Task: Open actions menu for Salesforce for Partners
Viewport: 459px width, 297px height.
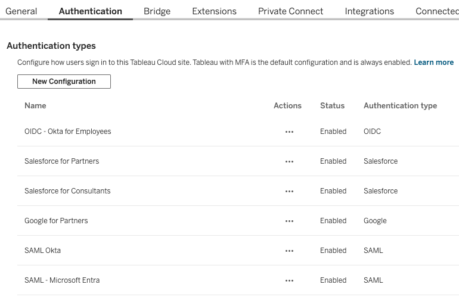Action: pyautogui.click(x=289, y=161)
